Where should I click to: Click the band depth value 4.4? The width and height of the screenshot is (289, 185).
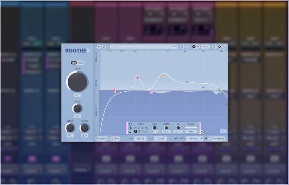point(166,132)
